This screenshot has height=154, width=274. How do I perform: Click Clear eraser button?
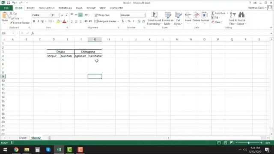216,22
